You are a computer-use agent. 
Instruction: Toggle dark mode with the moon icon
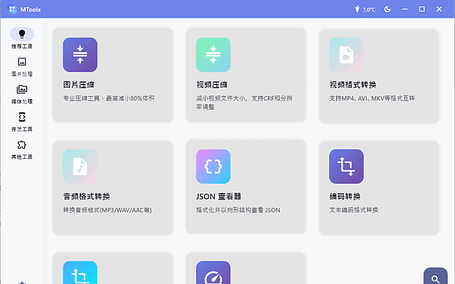coord(387,9)
